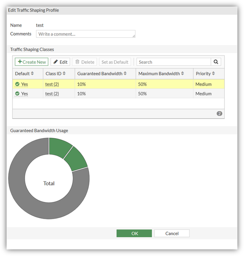Click the OK button

134,233
